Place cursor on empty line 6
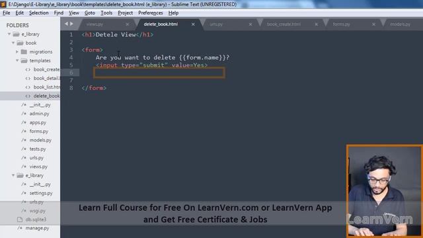Viewport: 423px width, 238px height. pyautogui.click(x=159, y=73)
